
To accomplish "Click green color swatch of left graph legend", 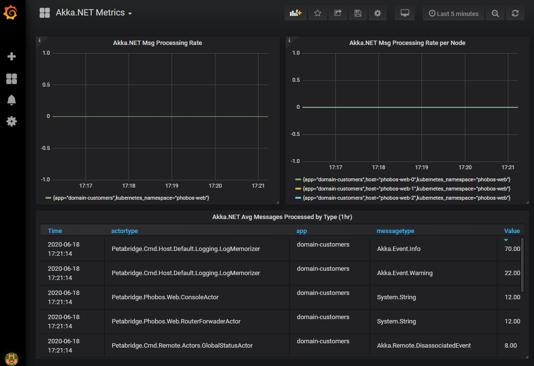I will coord(48,198).
